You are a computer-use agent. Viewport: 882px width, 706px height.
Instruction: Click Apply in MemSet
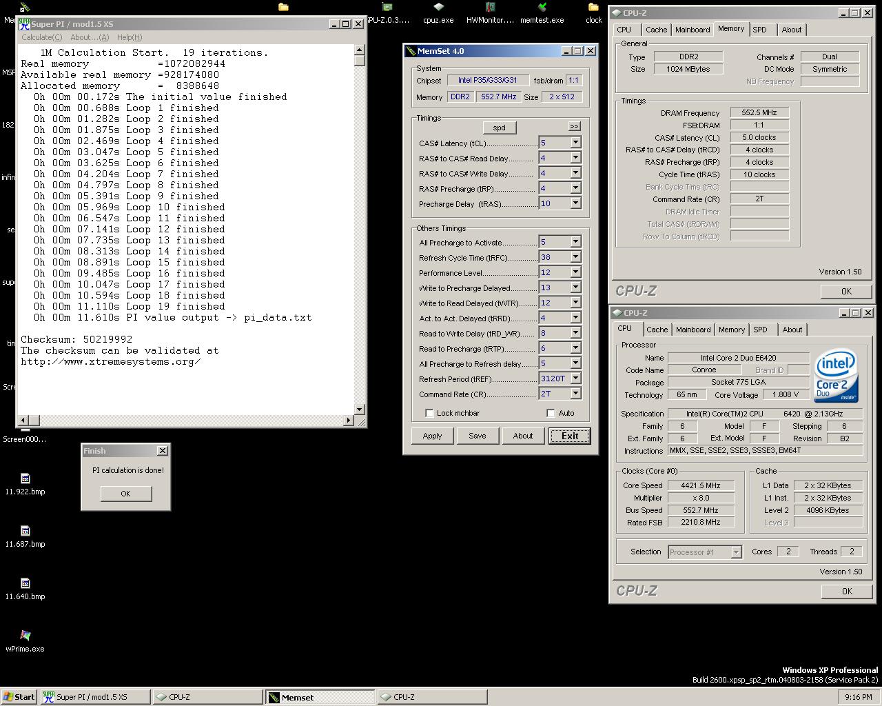pyautogui.click(x=432, y=436)
